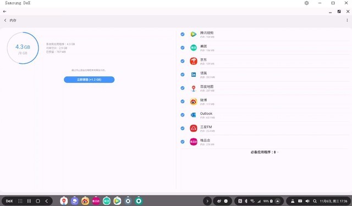This screenshot has width=352, height=206.
Task: Click the 领英 LinkedIn icon in list
Action: tap(193, 75)
